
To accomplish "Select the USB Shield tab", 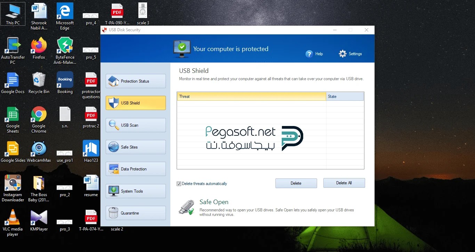I will [x=136, y=103].
